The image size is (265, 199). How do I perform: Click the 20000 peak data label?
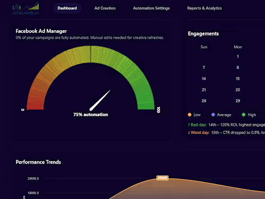point(162,178)
